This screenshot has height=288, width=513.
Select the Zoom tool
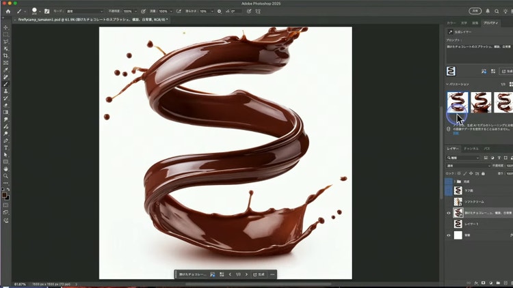coord(6,176)
